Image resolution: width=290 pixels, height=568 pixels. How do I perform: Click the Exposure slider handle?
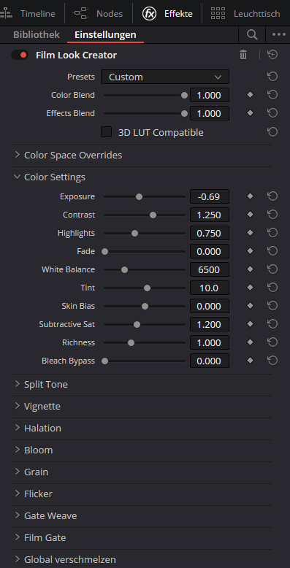(x=140, y=196)
